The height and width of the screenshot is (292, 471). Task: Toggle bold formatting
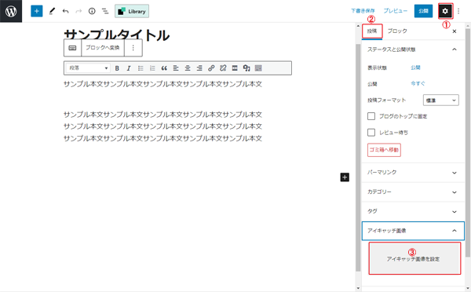click(117, 68)
